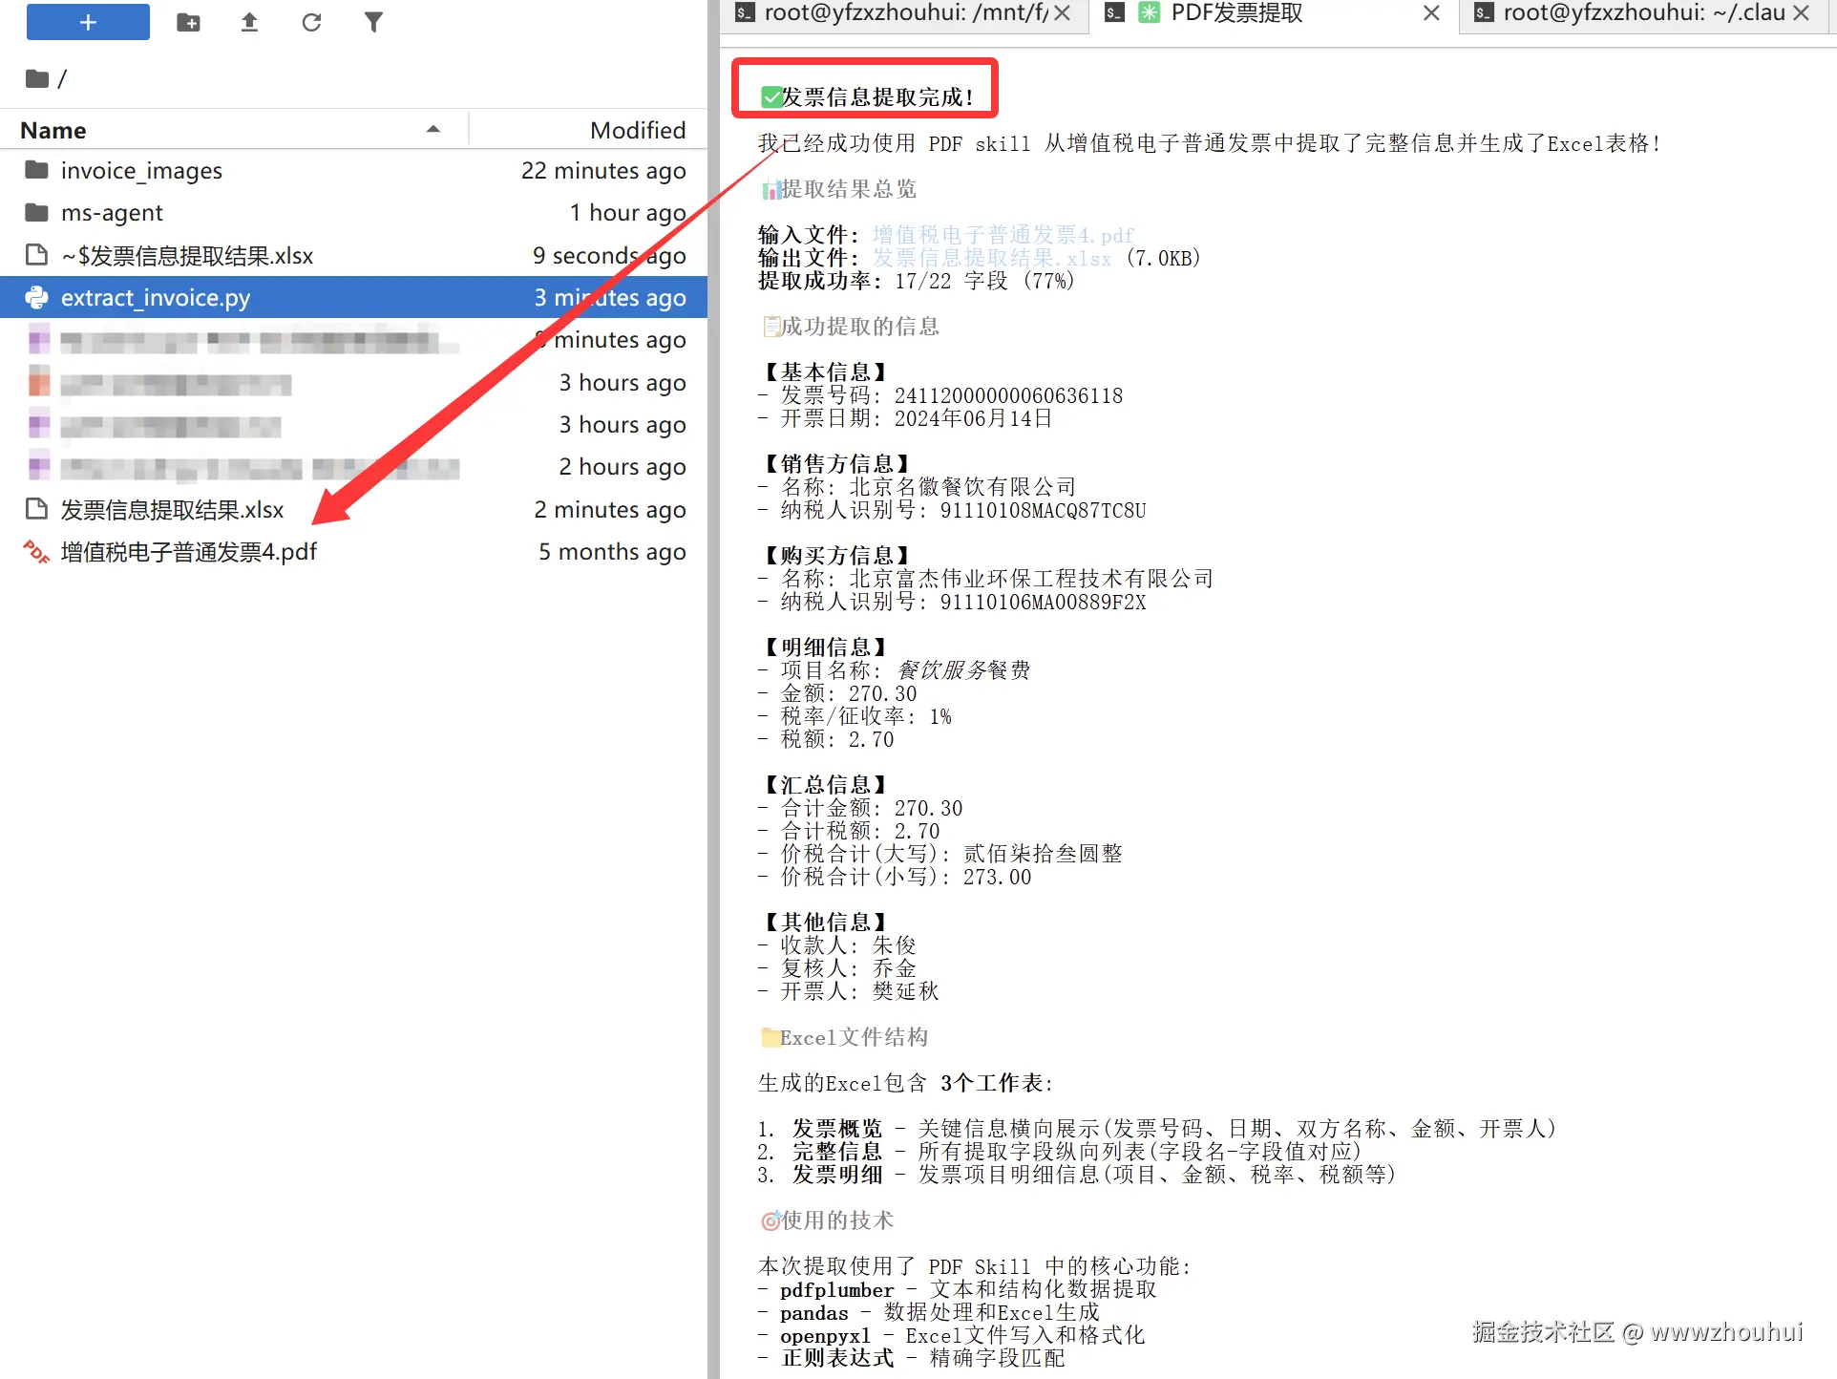
Task: Click the 增值税电子普通发票4.pdf input file link
Action: (x=1003, y=235)
